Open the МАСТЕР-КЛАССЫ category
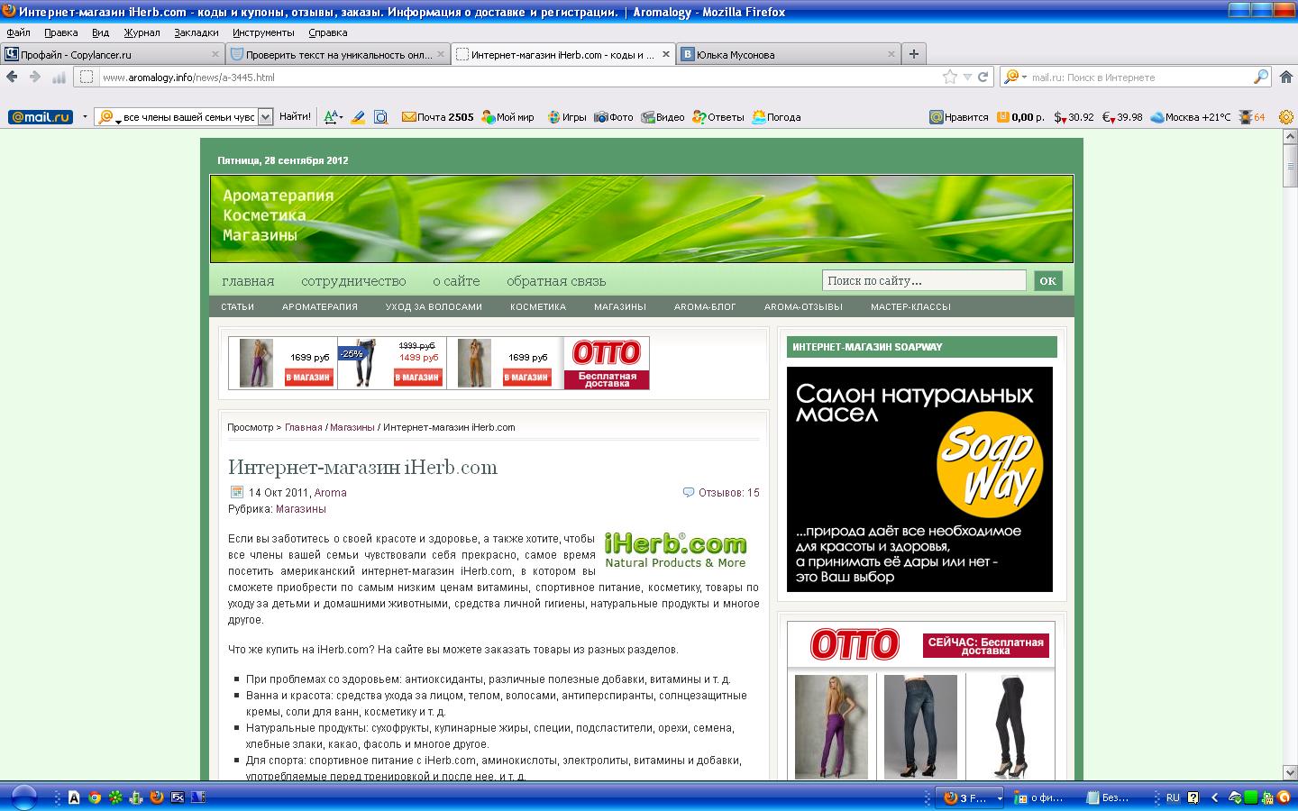 point(910,306)
